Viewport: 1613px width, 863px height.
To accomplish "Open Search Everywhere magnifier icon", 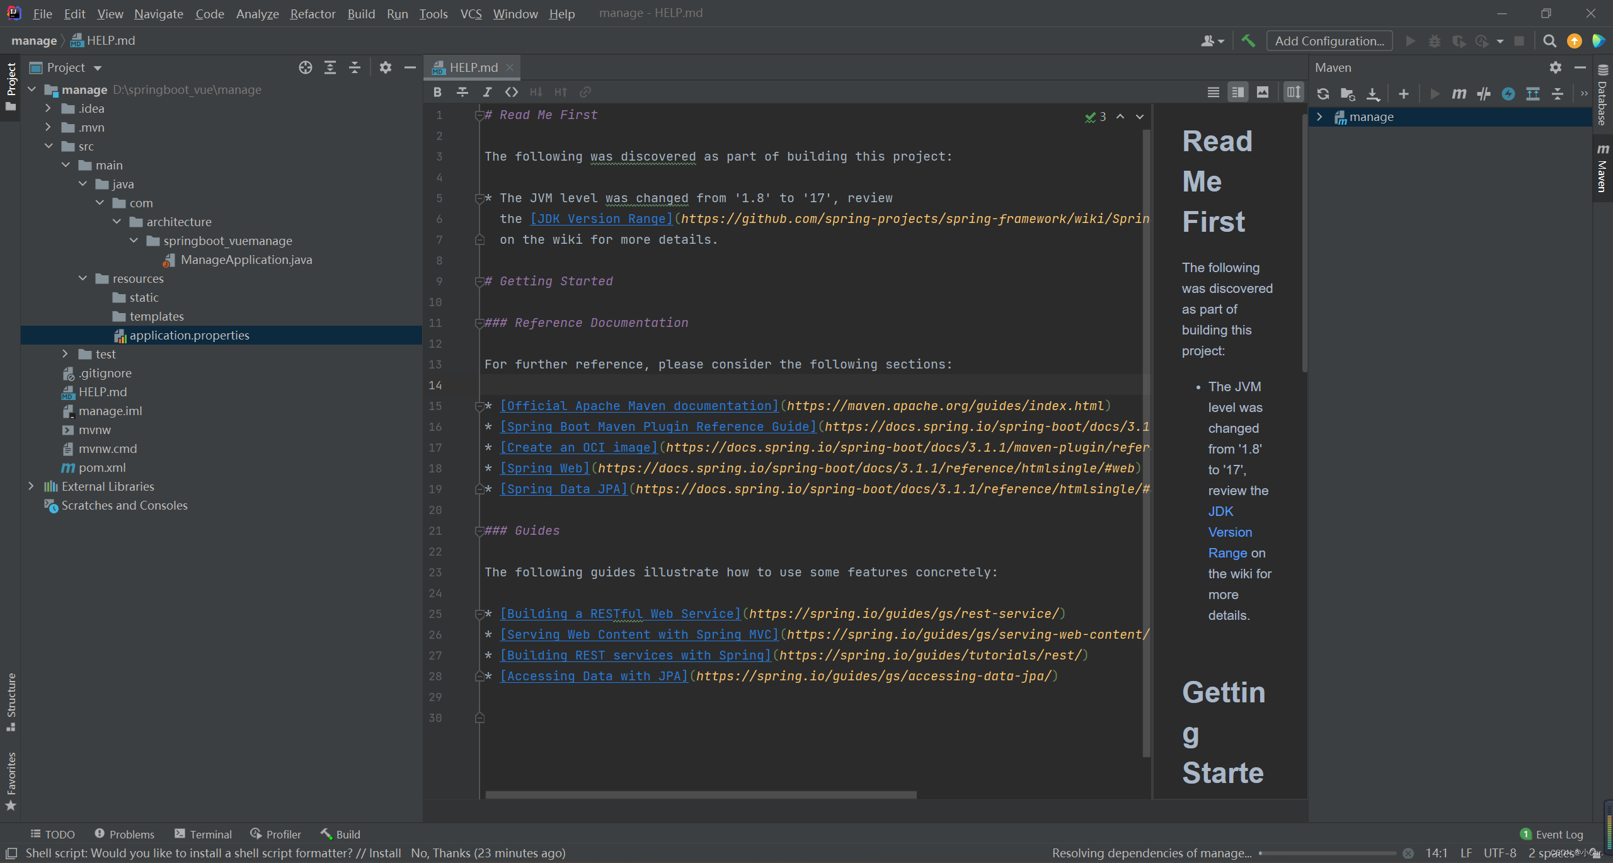I will (x=1549, y=41).
